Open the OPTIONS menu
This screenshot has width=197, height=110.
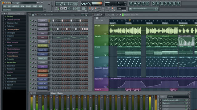(x=29, y=6)
